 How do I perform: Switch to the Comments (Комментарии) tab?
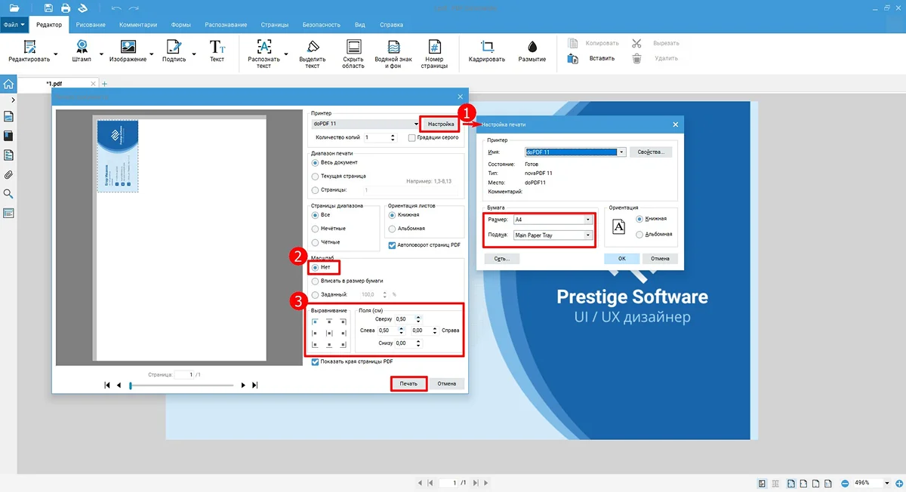[x=138, y=25]
